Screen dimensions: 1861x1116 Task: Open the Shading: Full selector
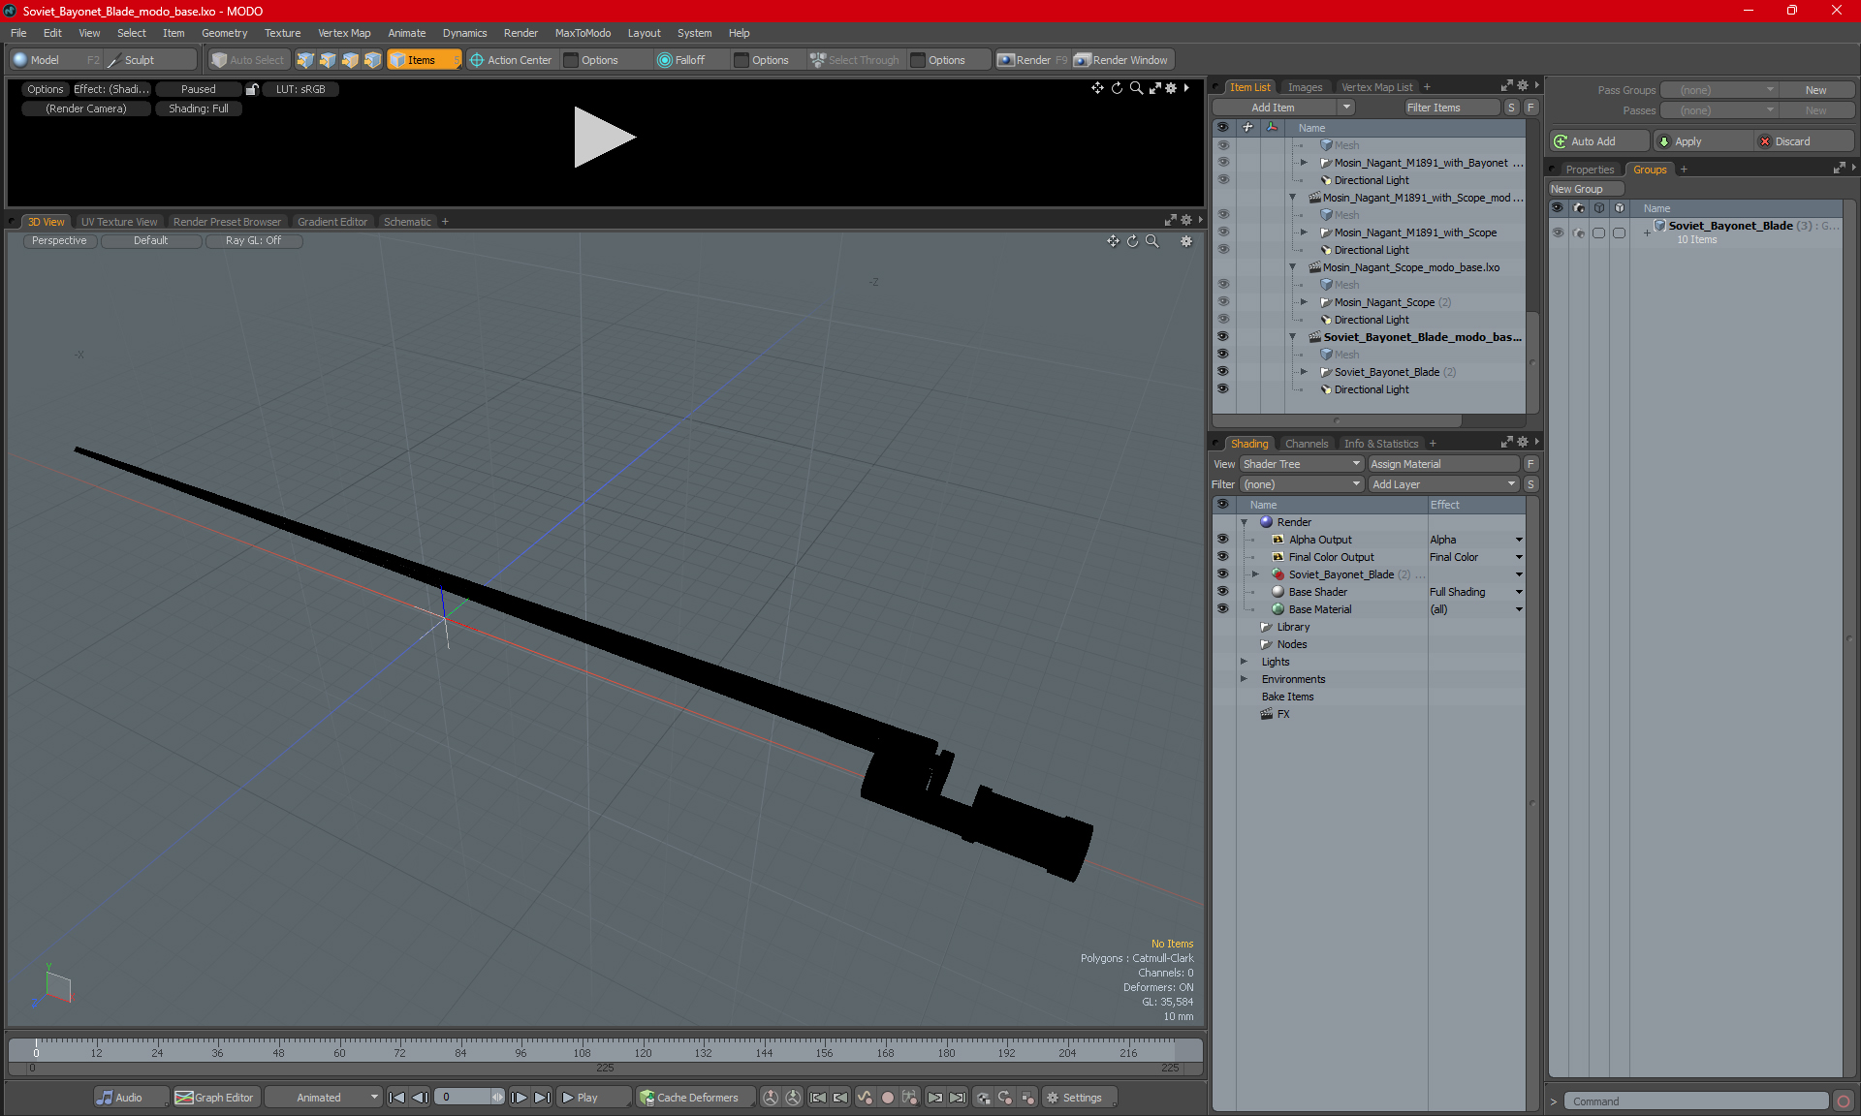pyautogui.click(x=199, y=108)
